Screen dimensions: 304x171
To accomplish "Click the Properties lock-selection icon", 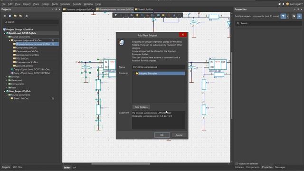I will point(294,16).
